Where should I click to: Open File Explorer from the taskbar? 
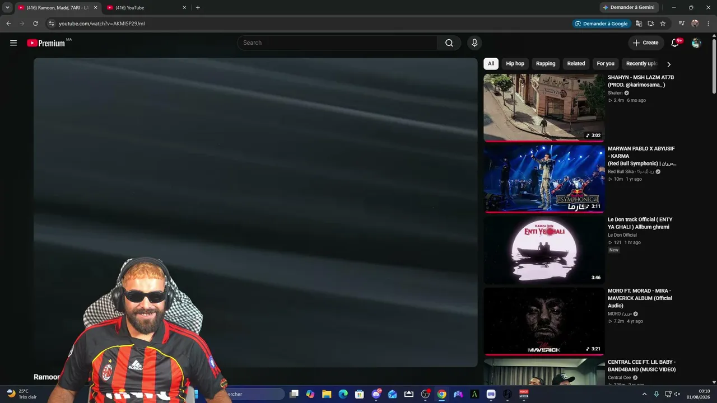pos(327,394)
